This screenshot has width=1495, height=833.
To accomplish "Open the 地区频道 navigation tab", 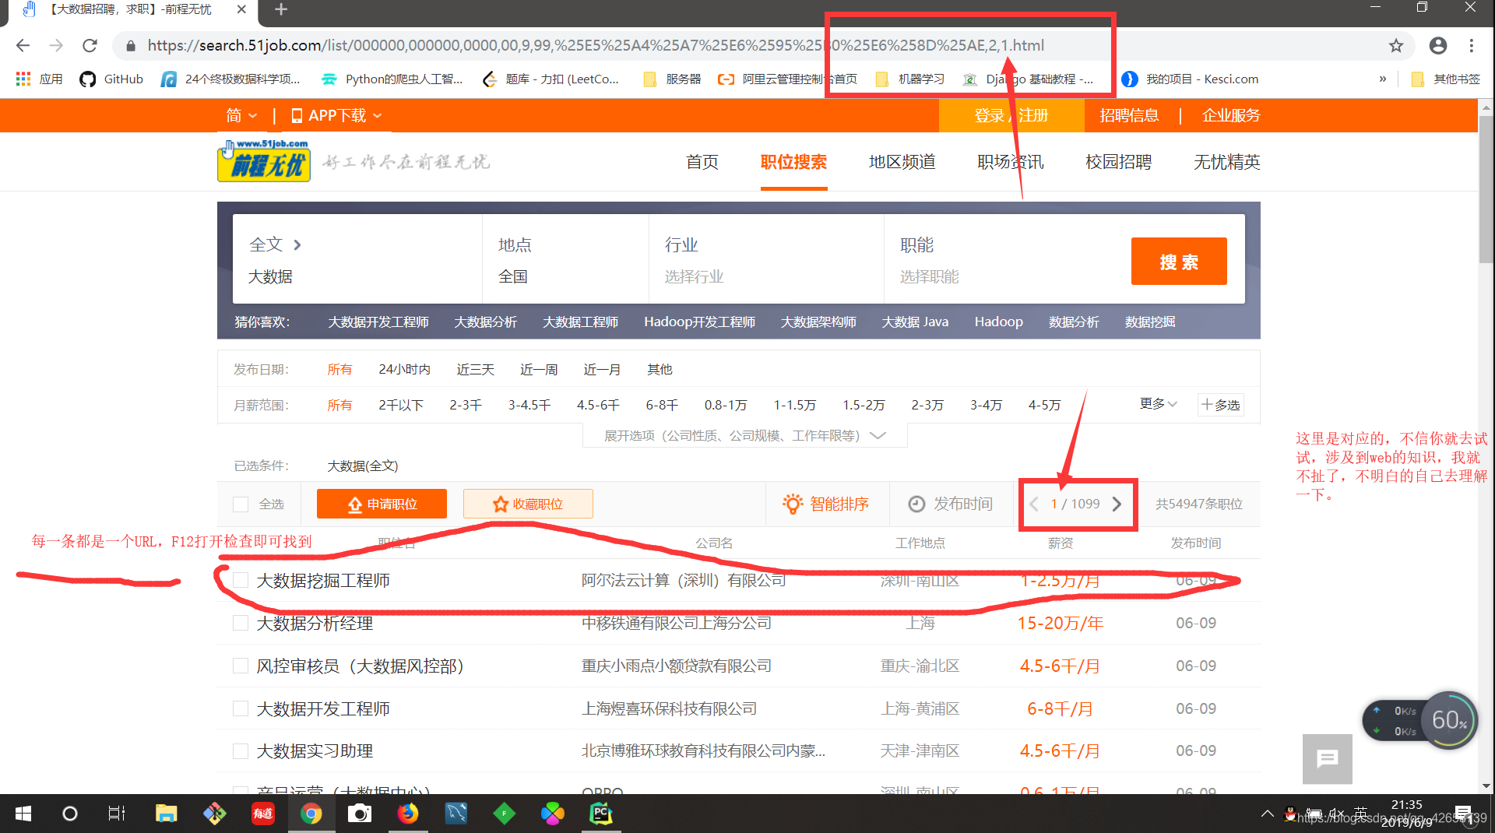I will [902, 162].
